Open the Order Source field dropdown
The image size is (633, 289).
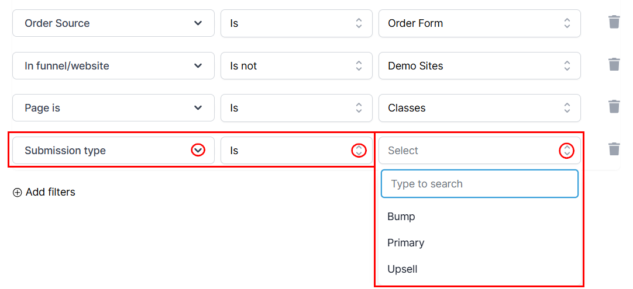[x=113, y=23]
